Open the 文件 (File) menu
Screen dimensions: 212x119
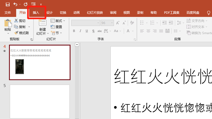tap(8, 13)
